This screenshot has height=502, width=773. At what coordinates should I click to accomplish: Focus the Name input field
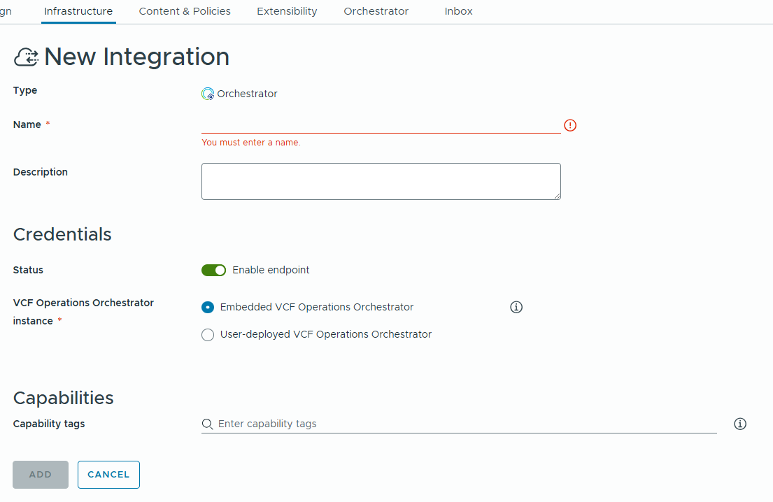pyautogui.click(x=381, y=124)
